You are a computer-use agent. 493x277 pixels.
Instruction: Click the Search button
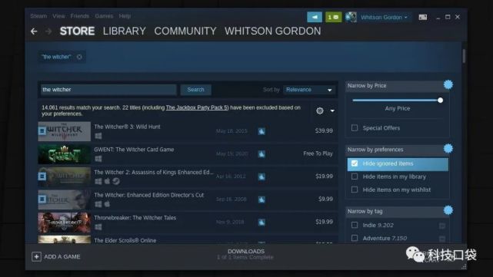click(195, 90)
